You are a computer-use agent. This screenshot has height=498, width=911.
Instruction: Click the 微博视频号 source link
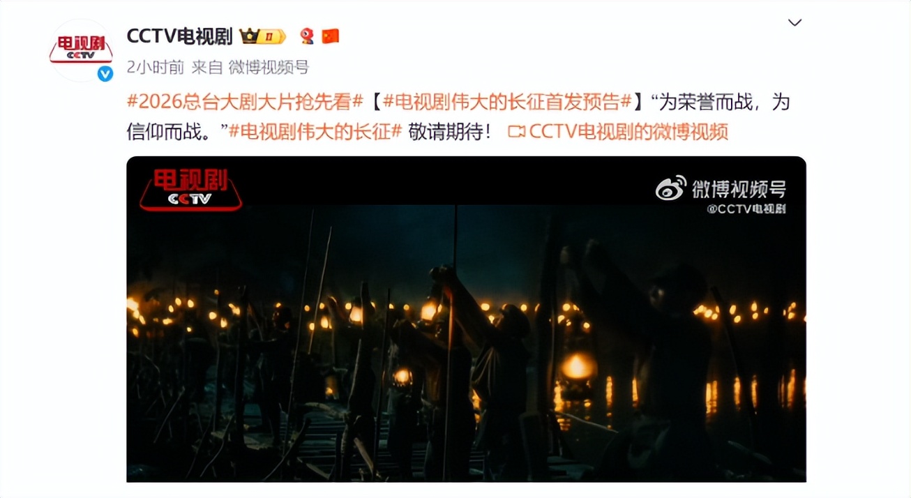[x=269, y=68]
